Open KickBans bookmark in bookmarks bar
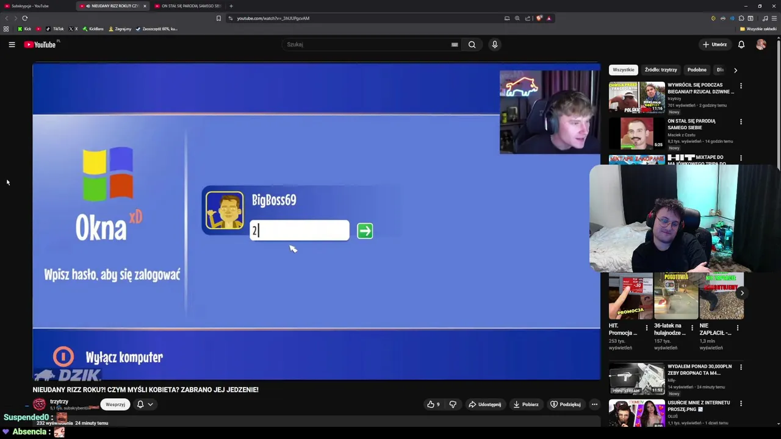 pos(93,29)
